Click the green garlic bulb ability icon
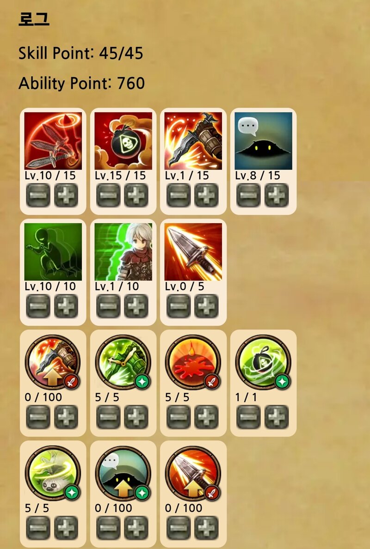This screenshot has height=549, width=370. coord(53,473)
